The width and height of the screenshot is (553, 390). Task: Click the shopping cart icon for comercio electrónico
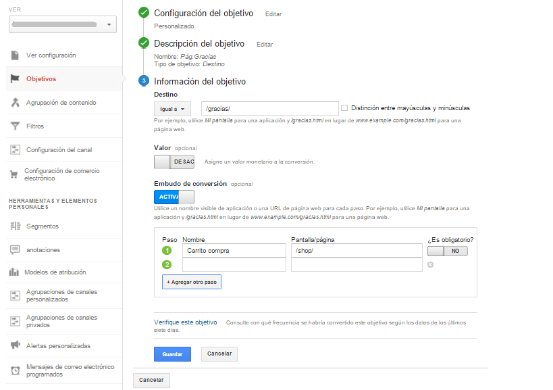pos(14,174)
